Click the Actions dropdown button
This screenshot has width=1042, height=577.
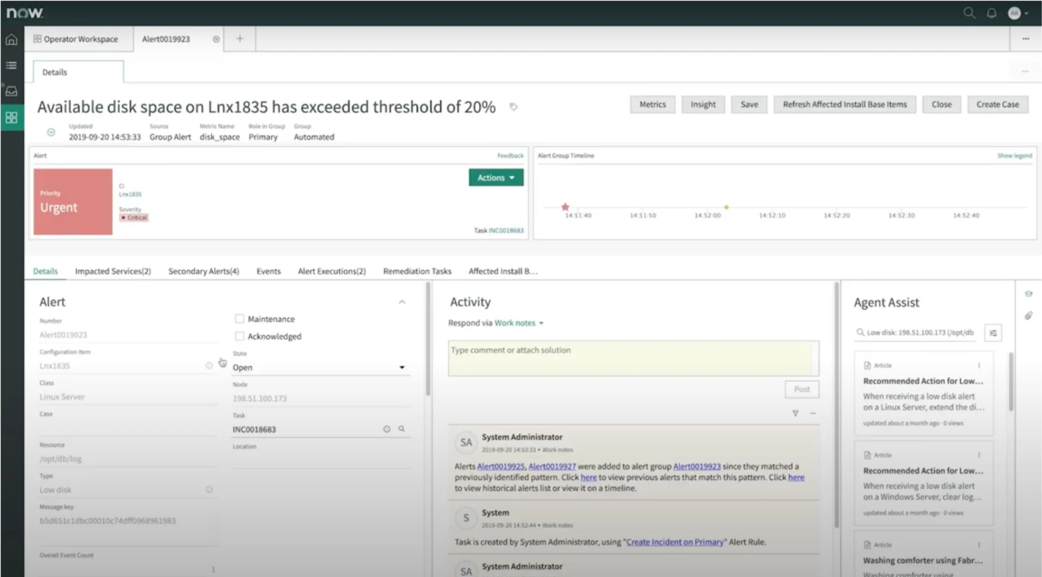(494, 178)
